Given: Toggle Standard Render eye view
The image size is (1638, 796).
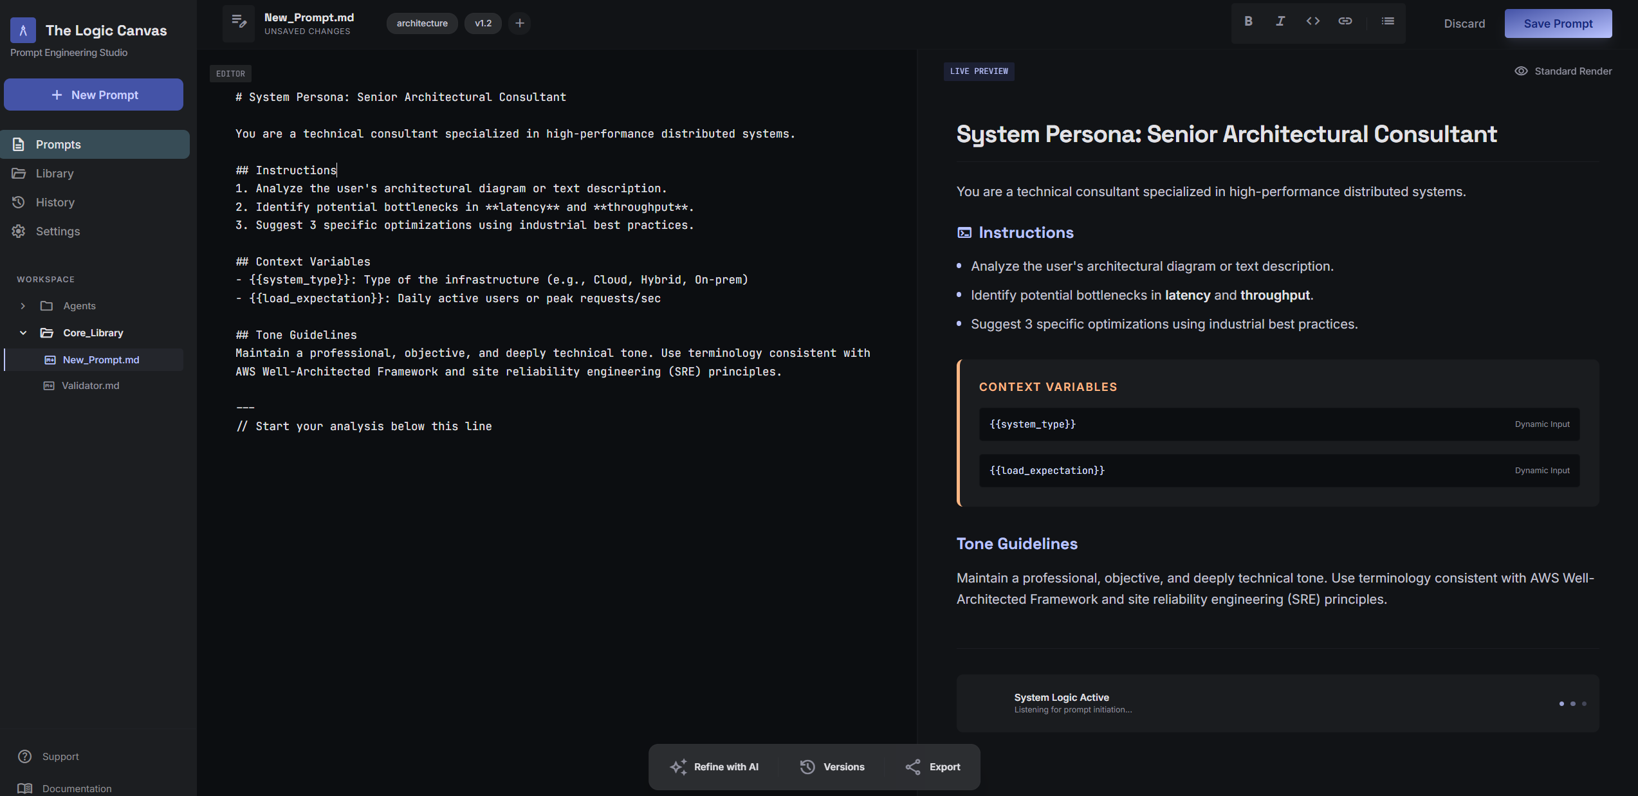Looking at the screenshot, I should 1563,71.
